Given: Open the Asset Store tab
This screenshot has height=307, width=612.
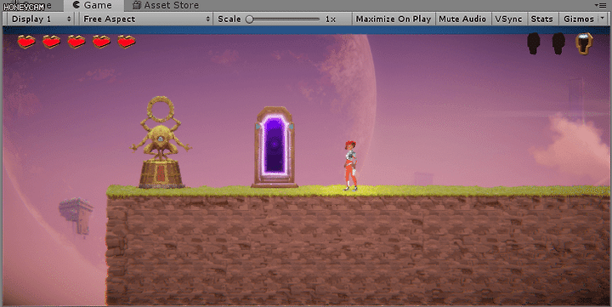Looking at the screenshot, I should (x=166, y=5).
